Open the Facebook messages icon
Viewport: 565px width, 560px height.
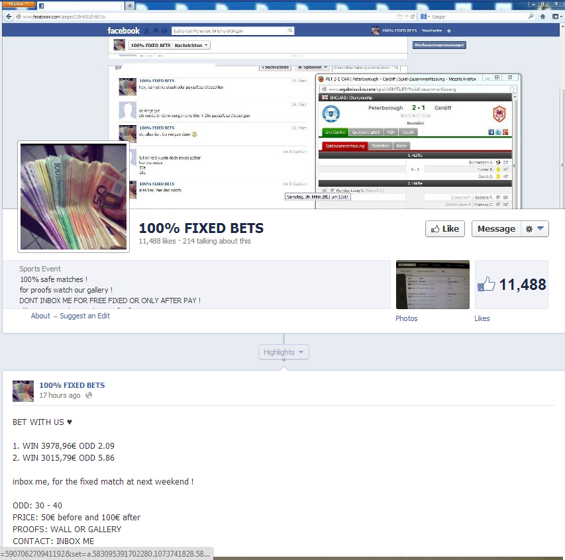pyautogui.click(x=155, y=31)
